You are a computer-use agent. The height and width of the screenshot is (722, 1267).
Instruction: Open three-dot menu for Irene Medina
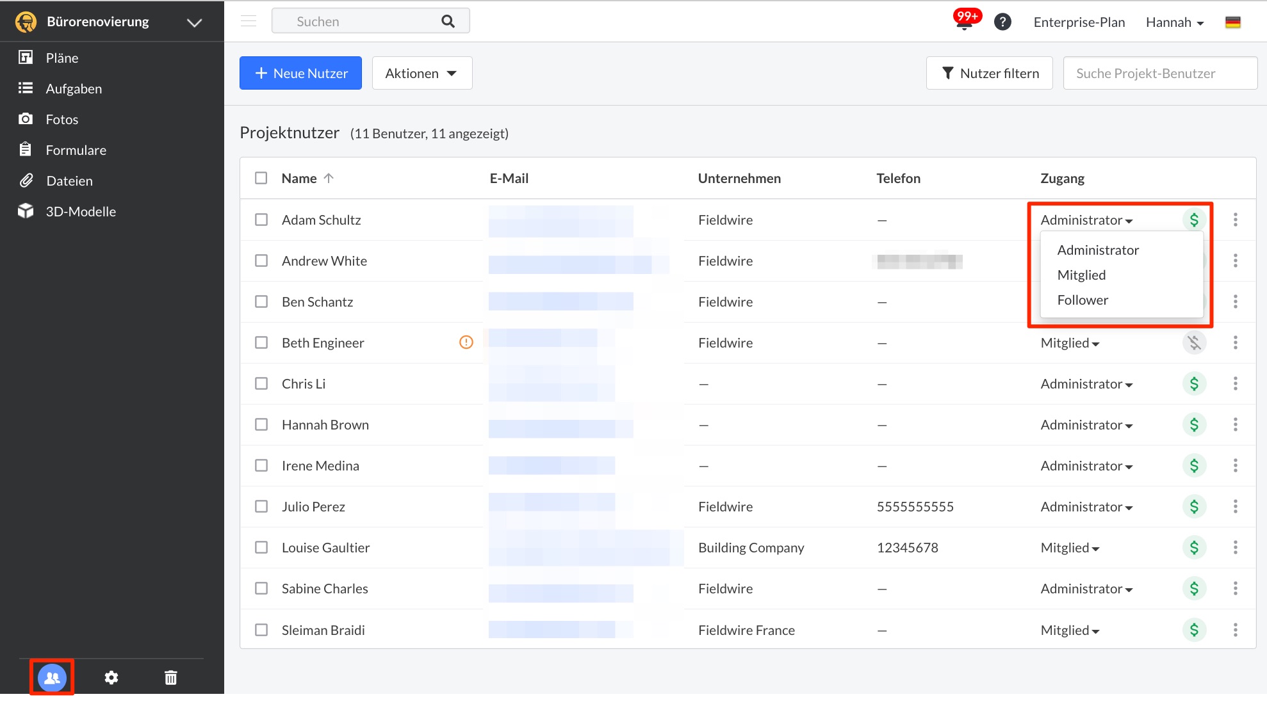pyautogui.click(x=1236, y=465)
